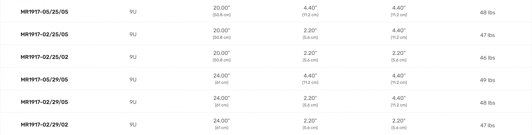Screen dimensions: 532x135
Task: Select 20.00" value in MR1917-05/25/05 row
Action: 222,8
